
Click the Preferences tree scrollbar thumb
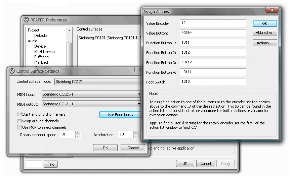pyautogui.click(x=69, y=54)
